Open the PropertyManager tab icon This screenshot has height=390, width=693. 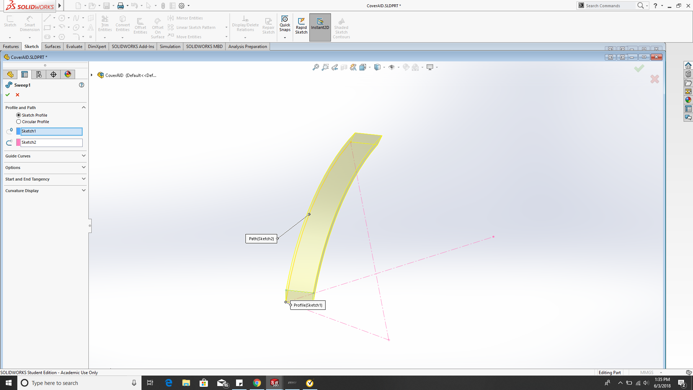(x=25, y=74)
